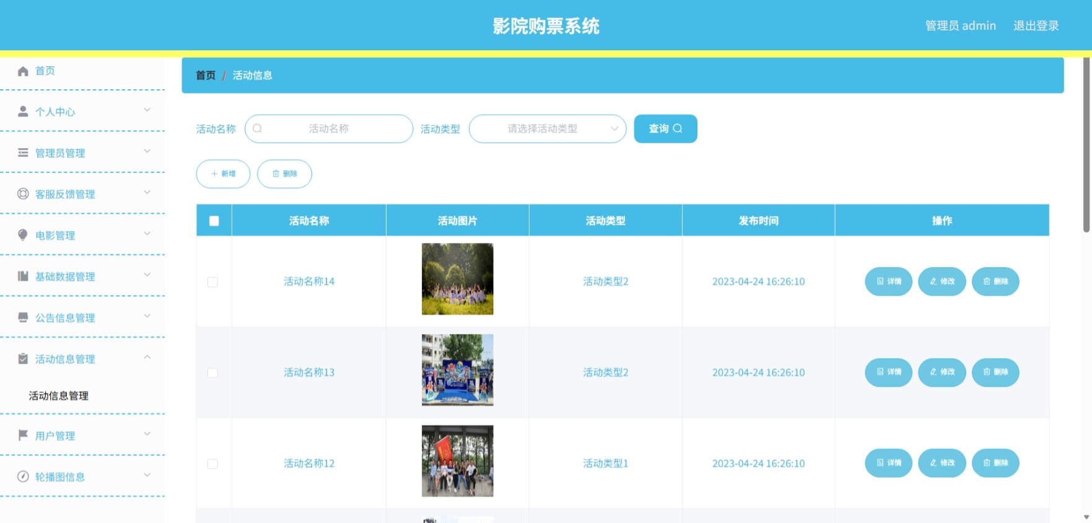Click detail icon in 活动名称12 row
The width and height of the screenshot is (1092, 523).
(x=880, y=463)
